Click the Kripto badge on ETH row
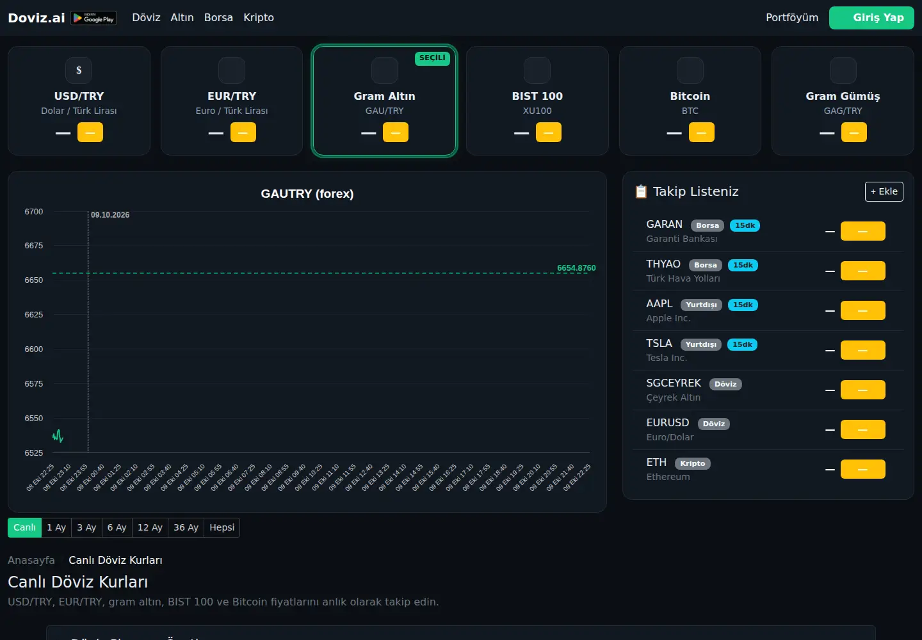The height and width of the screenshot is (640, 922). (x=693, y=463)
